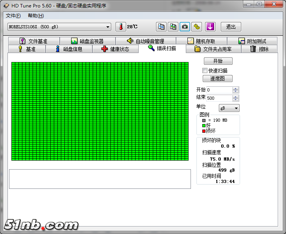Click the purple down-arrow save icon
The height and width of the screenshot is (234, 286).
pos(211,27)
